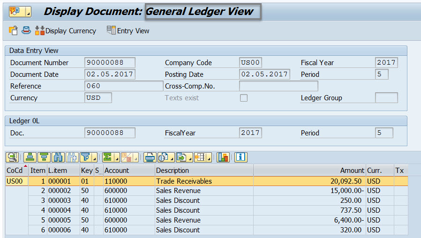The image size is (421, 238).
Task: Click the empty Cross-Comp.No. field
Action: pyautogui.click(x=278, y=86)
